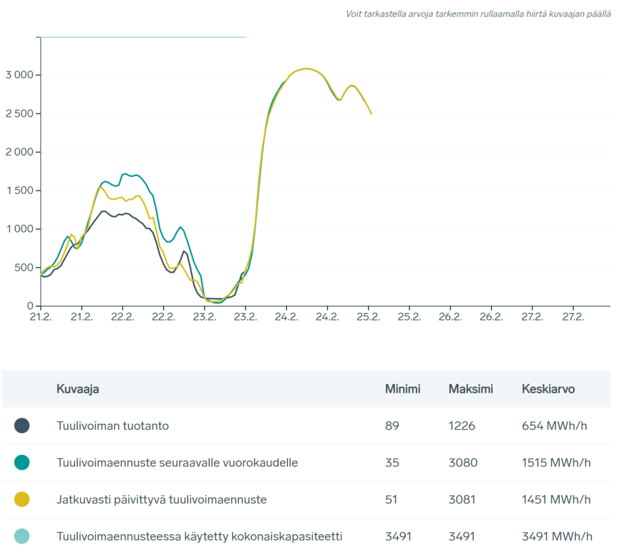Sort by the Maksimi column header
622x550 pixels.
(470, 389)
